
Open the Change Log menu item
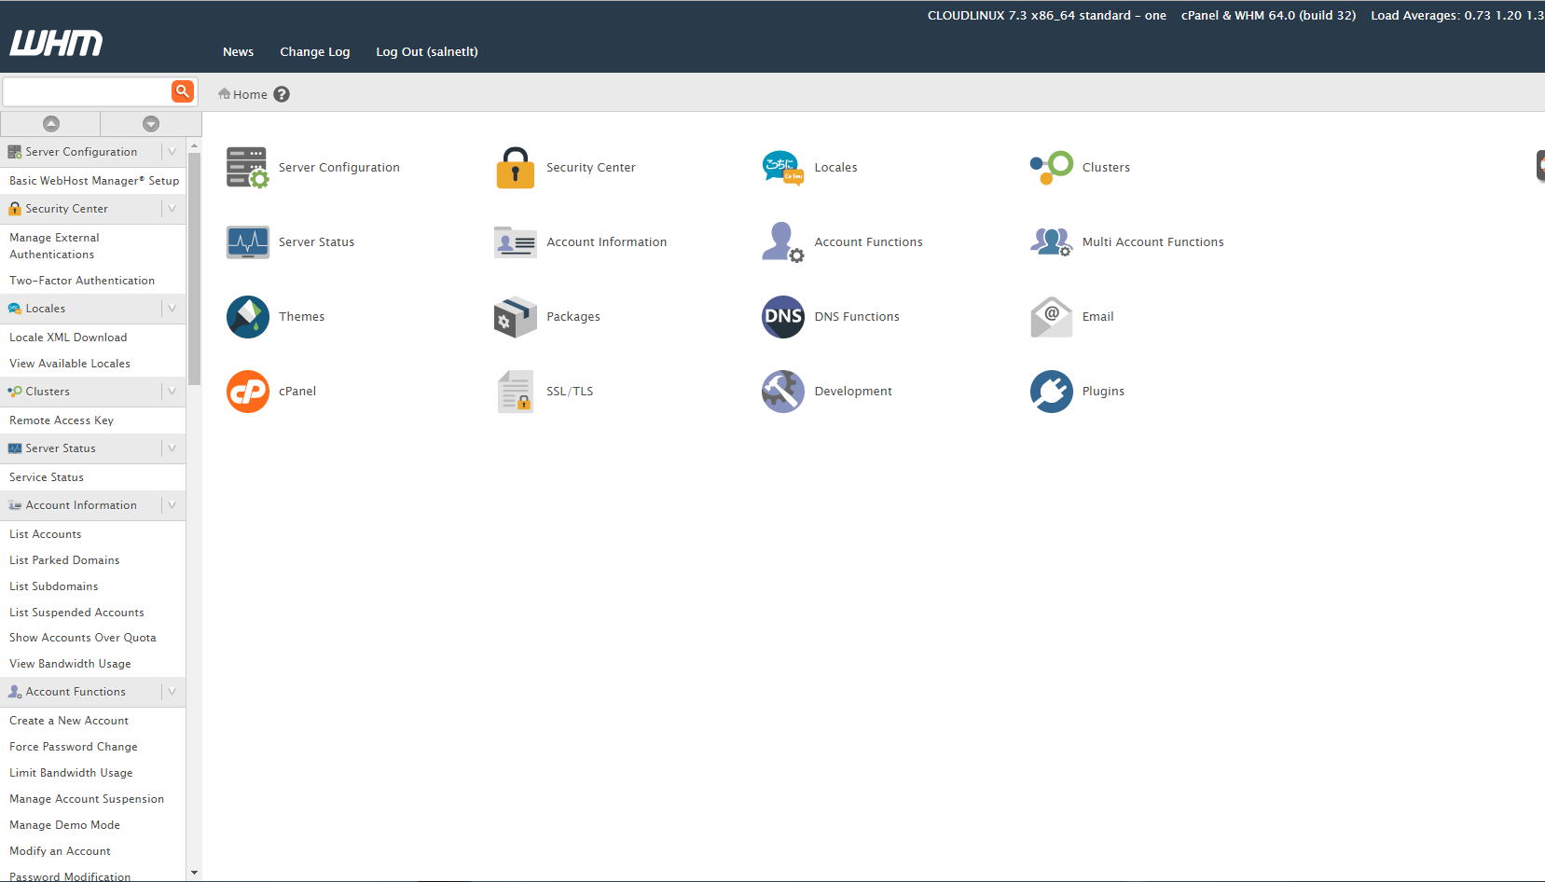[315, 52]
